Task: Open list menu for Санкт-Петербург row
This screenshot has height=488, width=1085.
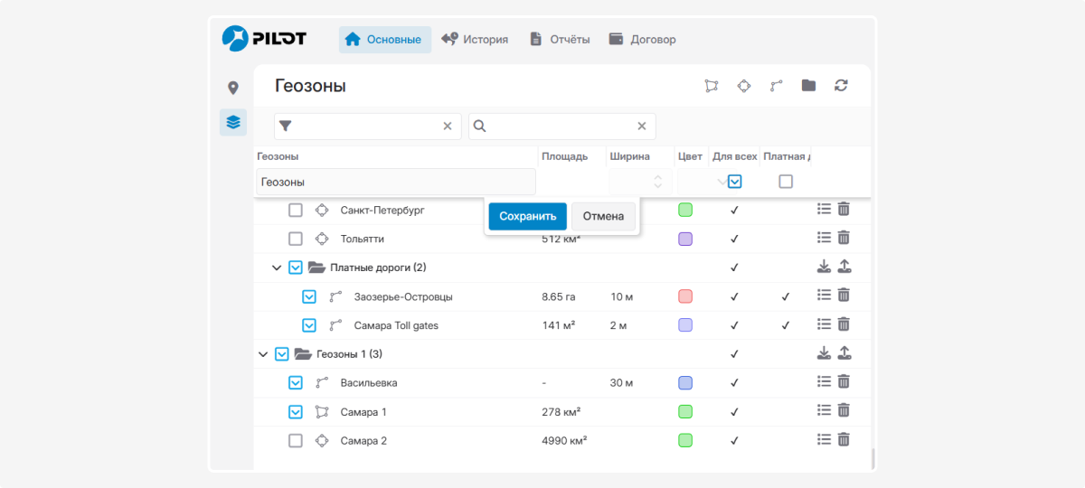Action: pyautogui.click(x=824, y=210)
